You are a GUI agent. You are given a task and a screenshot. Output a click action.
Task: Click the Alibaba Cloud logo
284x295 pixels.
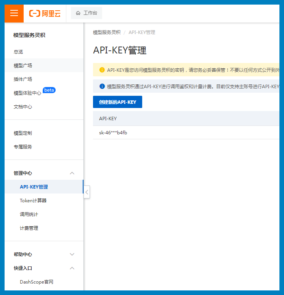[45, 13]
